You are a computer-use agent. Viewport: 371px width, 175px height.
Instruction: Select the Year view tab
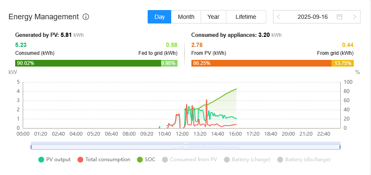pyautogui.click(x=213, y=17)
